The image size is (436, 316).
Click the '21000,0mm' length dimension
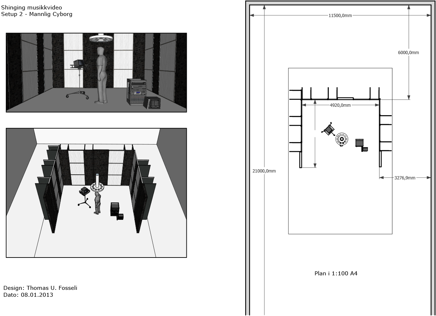(264, 171)
